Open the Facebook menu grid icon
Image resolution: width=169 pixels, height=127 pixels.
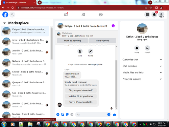[x=147, y=15]
